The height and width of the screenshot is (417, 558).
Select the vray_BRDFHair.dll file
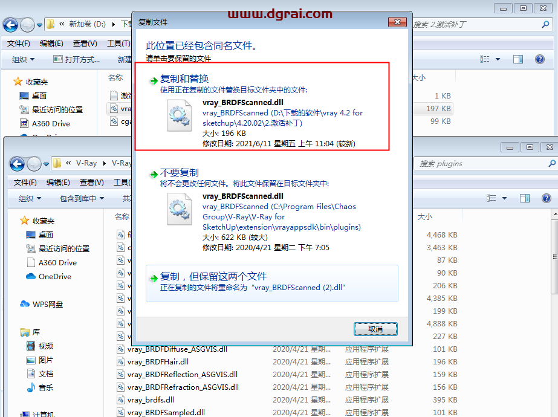(158, 361)
